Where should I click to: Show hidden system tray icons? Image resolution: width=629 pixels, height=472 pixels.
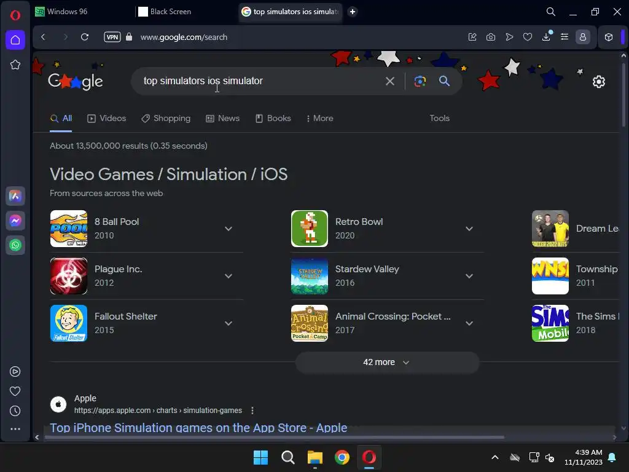point(495,457)
